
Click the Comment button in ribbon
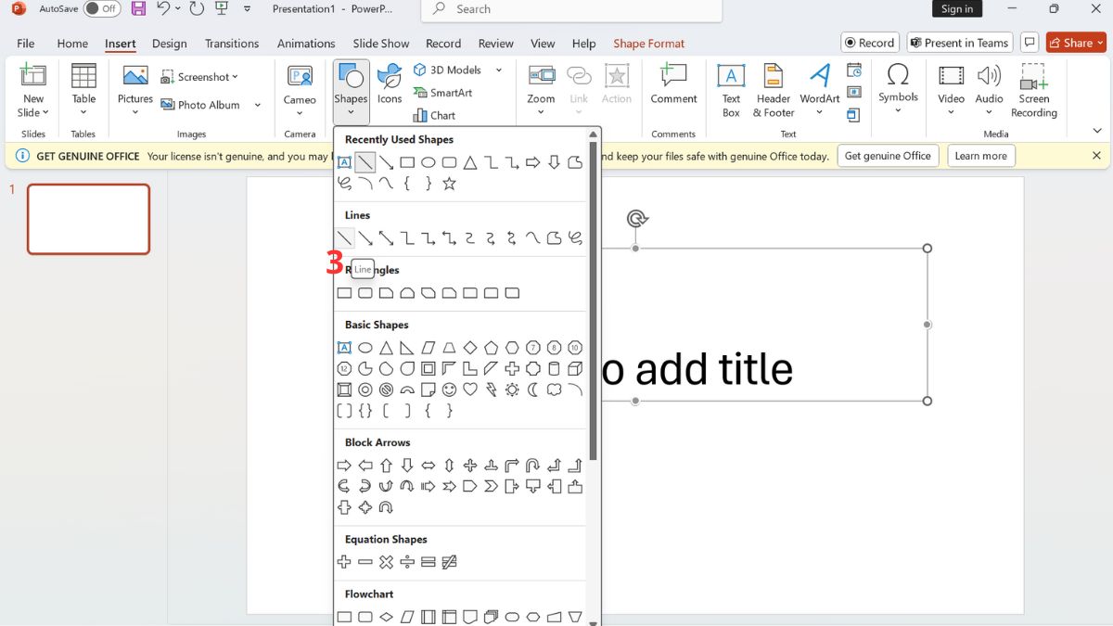pos(673,85)
